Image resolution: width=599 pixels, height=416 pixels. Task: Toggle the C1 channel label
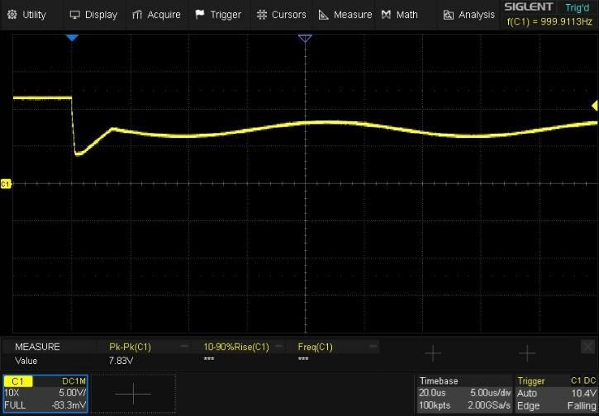[x=17, y=381]
